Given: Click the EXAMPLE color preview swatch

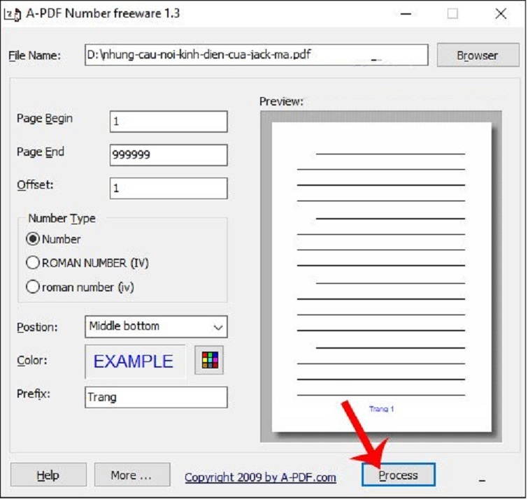Looking at the screenshot, I should (x=134, y=361).
